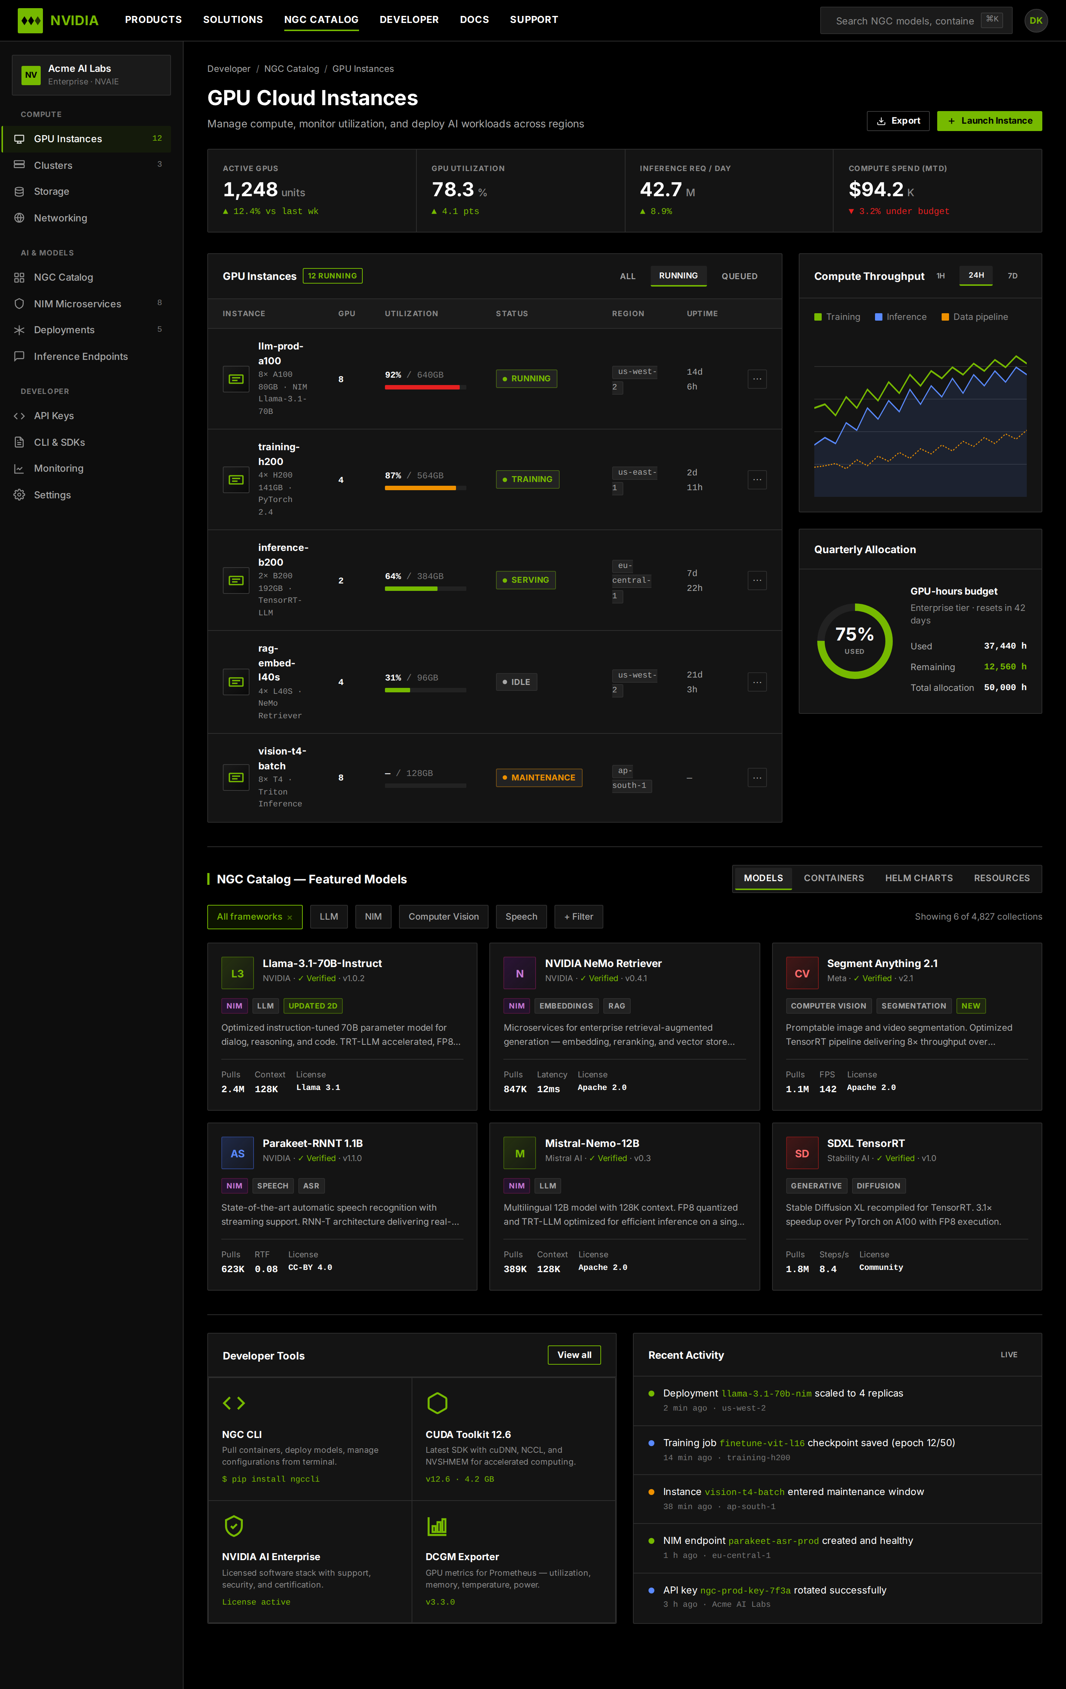Screen dimensions: 1066x1689
Task: Toggle the Speech filter chip
Action: [x=521, y=917]
